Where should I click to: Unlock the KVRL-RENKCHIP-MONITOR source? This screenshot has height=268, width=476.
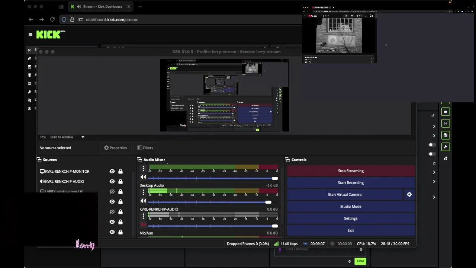tap(120, 171)
